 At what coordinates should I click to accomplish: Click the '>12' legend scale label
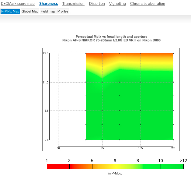183,161
